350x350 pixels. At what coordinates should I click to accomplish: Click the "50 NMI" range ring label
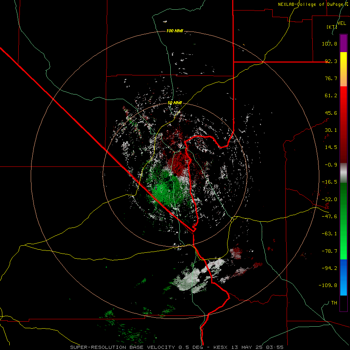[x=175, y=103]
